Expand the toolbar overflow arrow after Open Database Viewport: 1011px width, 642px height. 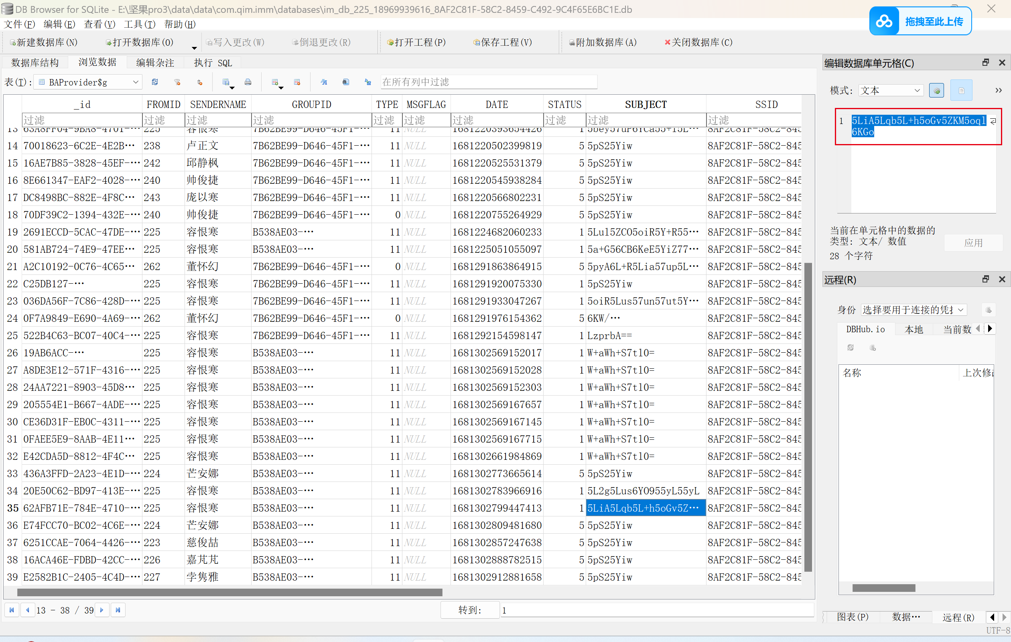tap(194, 47)
